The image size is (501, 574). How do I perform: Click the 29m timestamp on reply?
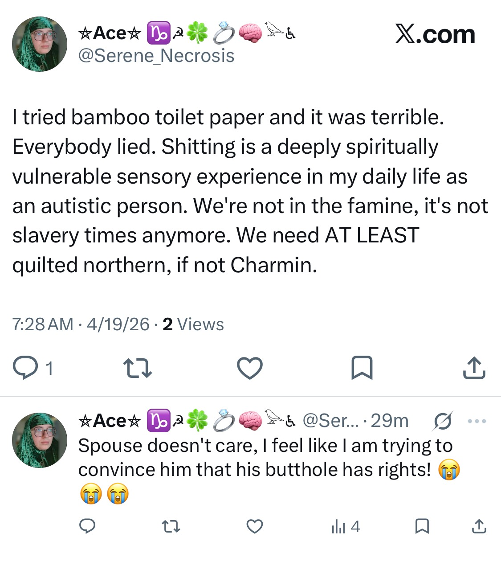[390, 421]
